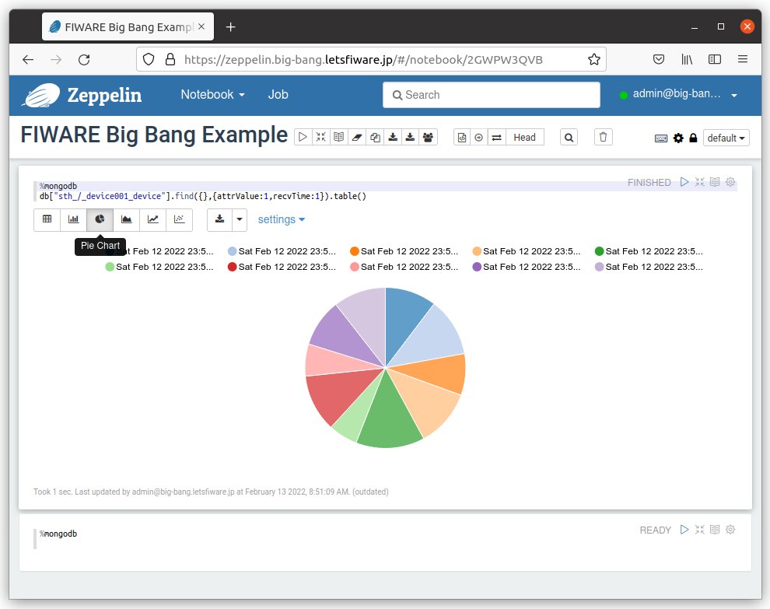Screen dimensions: 770x609
Task: Focus the Search notes field
Action: click(x=491, y=95)
